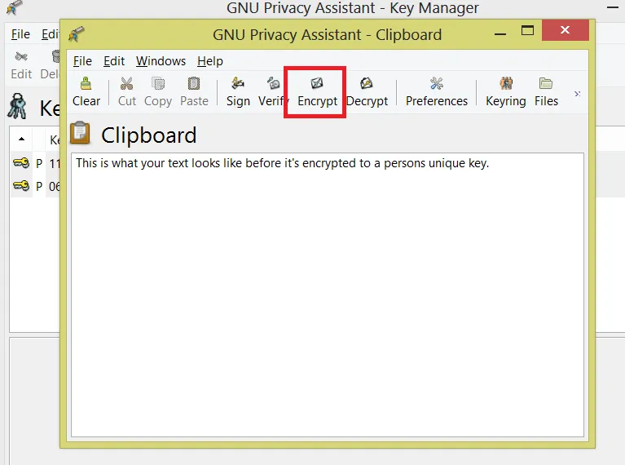The image size is (625, 465).
Task: Select first key row starting with 11
Action: pyautogui.click(x=36, y=163)
